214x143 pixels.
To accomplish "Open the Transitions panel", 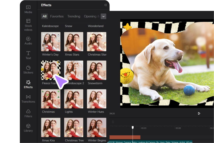I will [28, 99].
